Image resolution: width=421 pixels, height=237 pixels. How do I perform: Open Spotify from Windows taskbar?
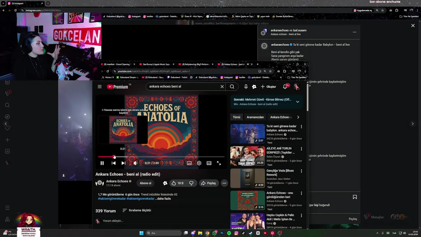229,233
